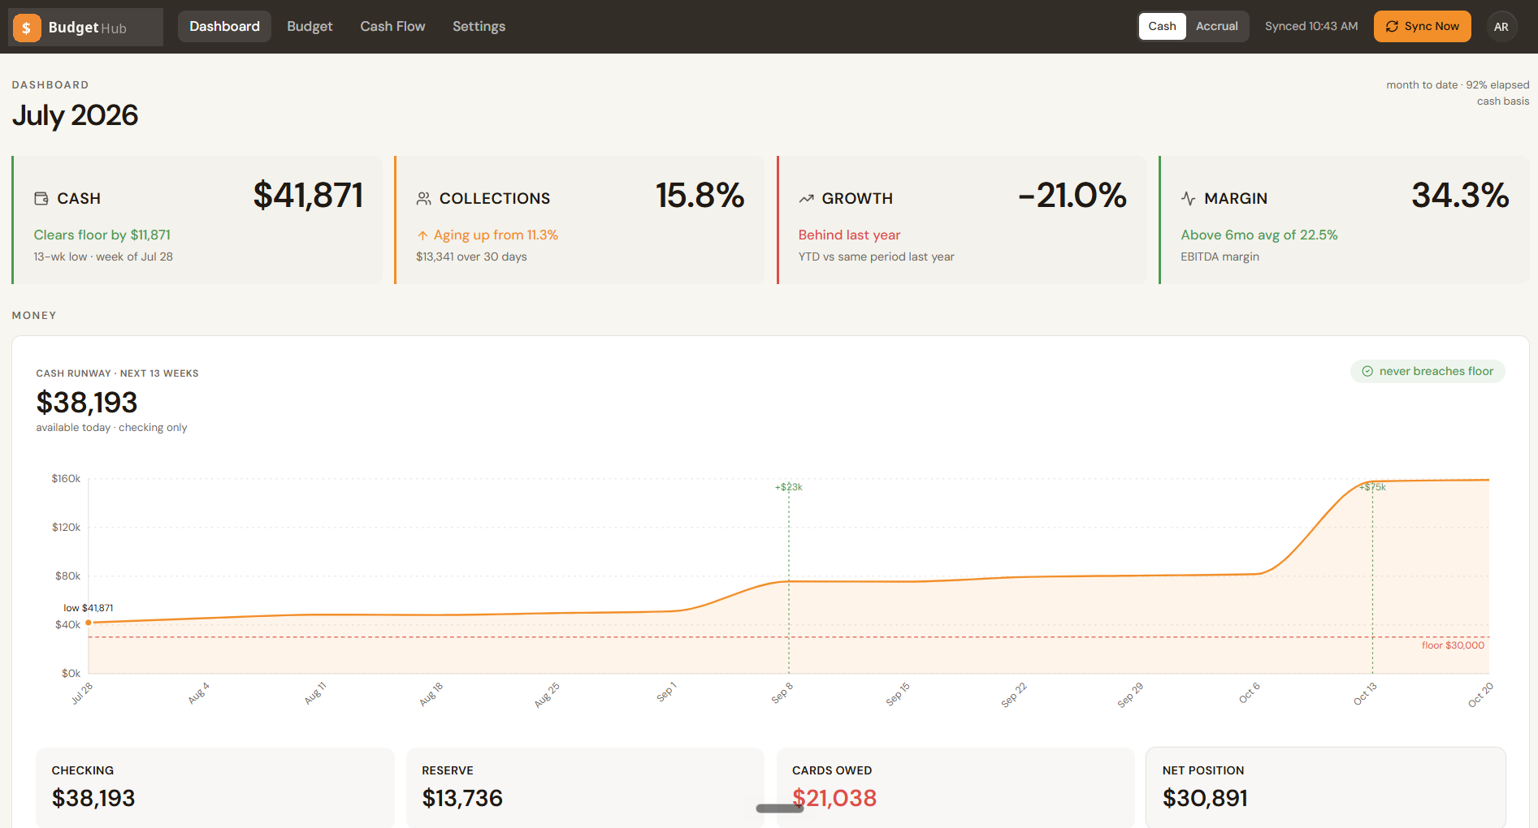This screenshot has height=828, width=1538.
Task: Click the MONEY section heading
Action: (34, 315)
